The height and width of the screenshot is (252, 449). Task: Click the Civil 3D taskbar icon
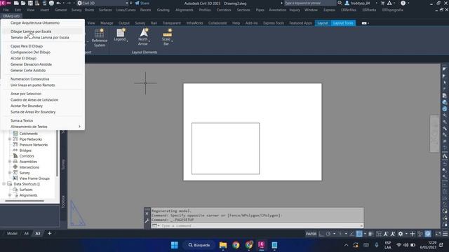tap(261, 245)
